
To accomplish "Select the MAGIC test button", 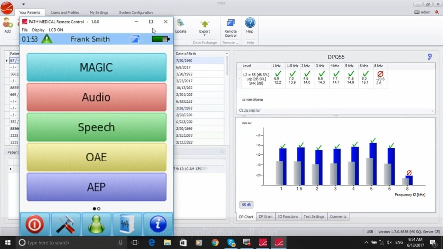I will tap(96, 67).
